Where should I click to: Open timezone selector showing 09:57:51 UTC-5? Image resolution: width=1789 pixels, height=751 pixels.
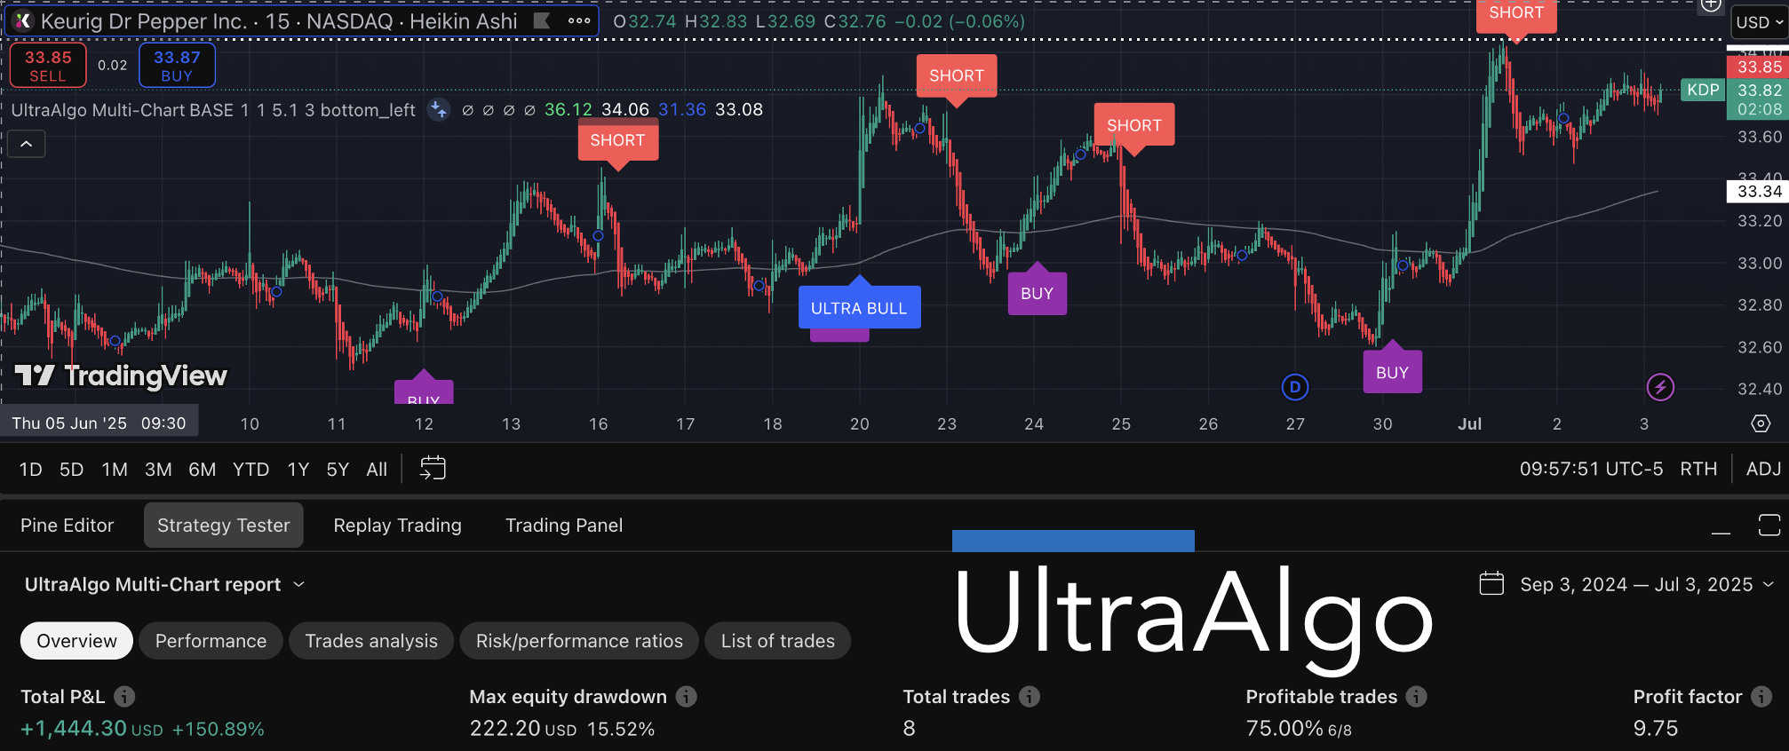[x=1591, y=469]
